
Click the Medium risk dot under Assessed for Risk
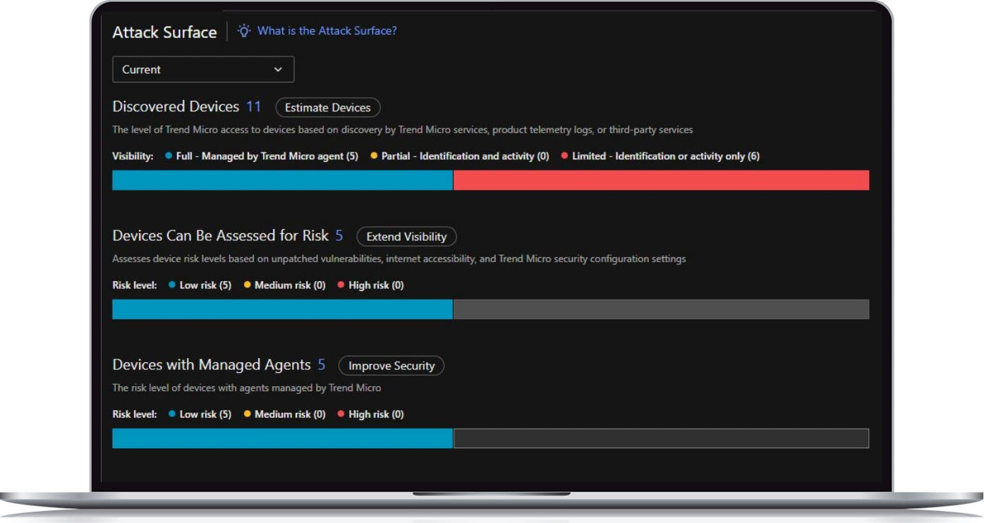[x=247, y=285]
